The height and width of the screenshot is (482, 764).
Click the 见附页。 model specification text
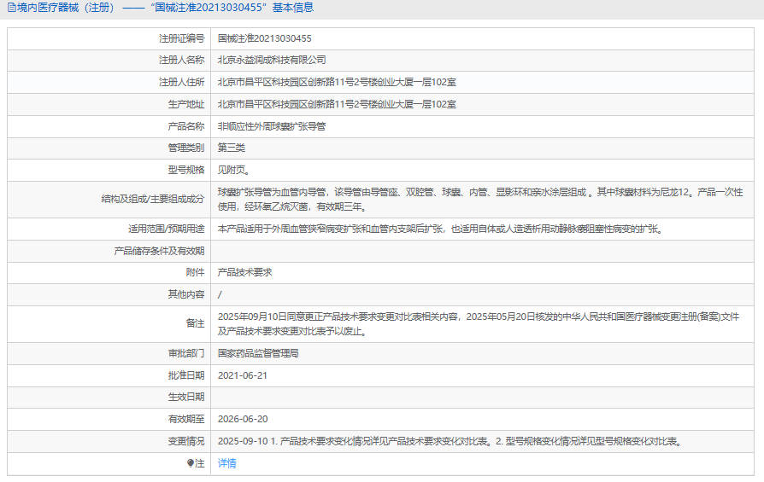pos(233,170)
